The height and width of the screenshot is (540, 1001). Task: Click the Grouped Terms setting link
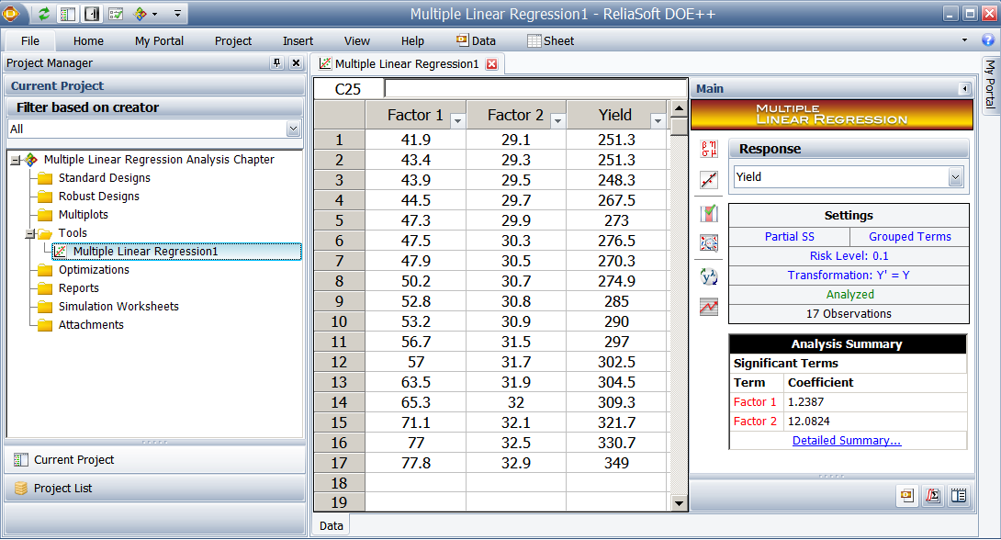[910, 237]
